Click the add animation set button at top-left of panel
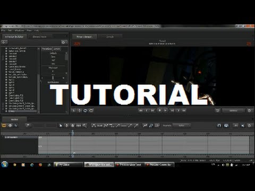Viewport: 255px width, 191px height. click(x=4, y=42)
